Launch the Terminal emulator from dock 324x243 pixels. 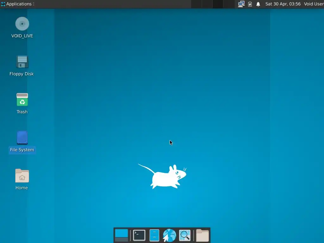[x=139, y=235]
